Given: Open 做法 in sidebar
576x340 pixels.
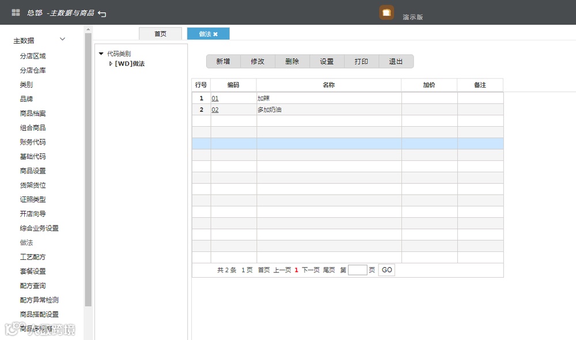Looking at the screenshot, I should tap(26, 243).
